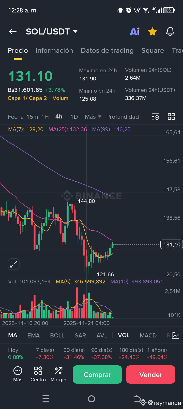This screenshot has width=183, height=409.
Task: Expand chart to fullscreen
Action: pyautogui.click(x=14, y=264)
